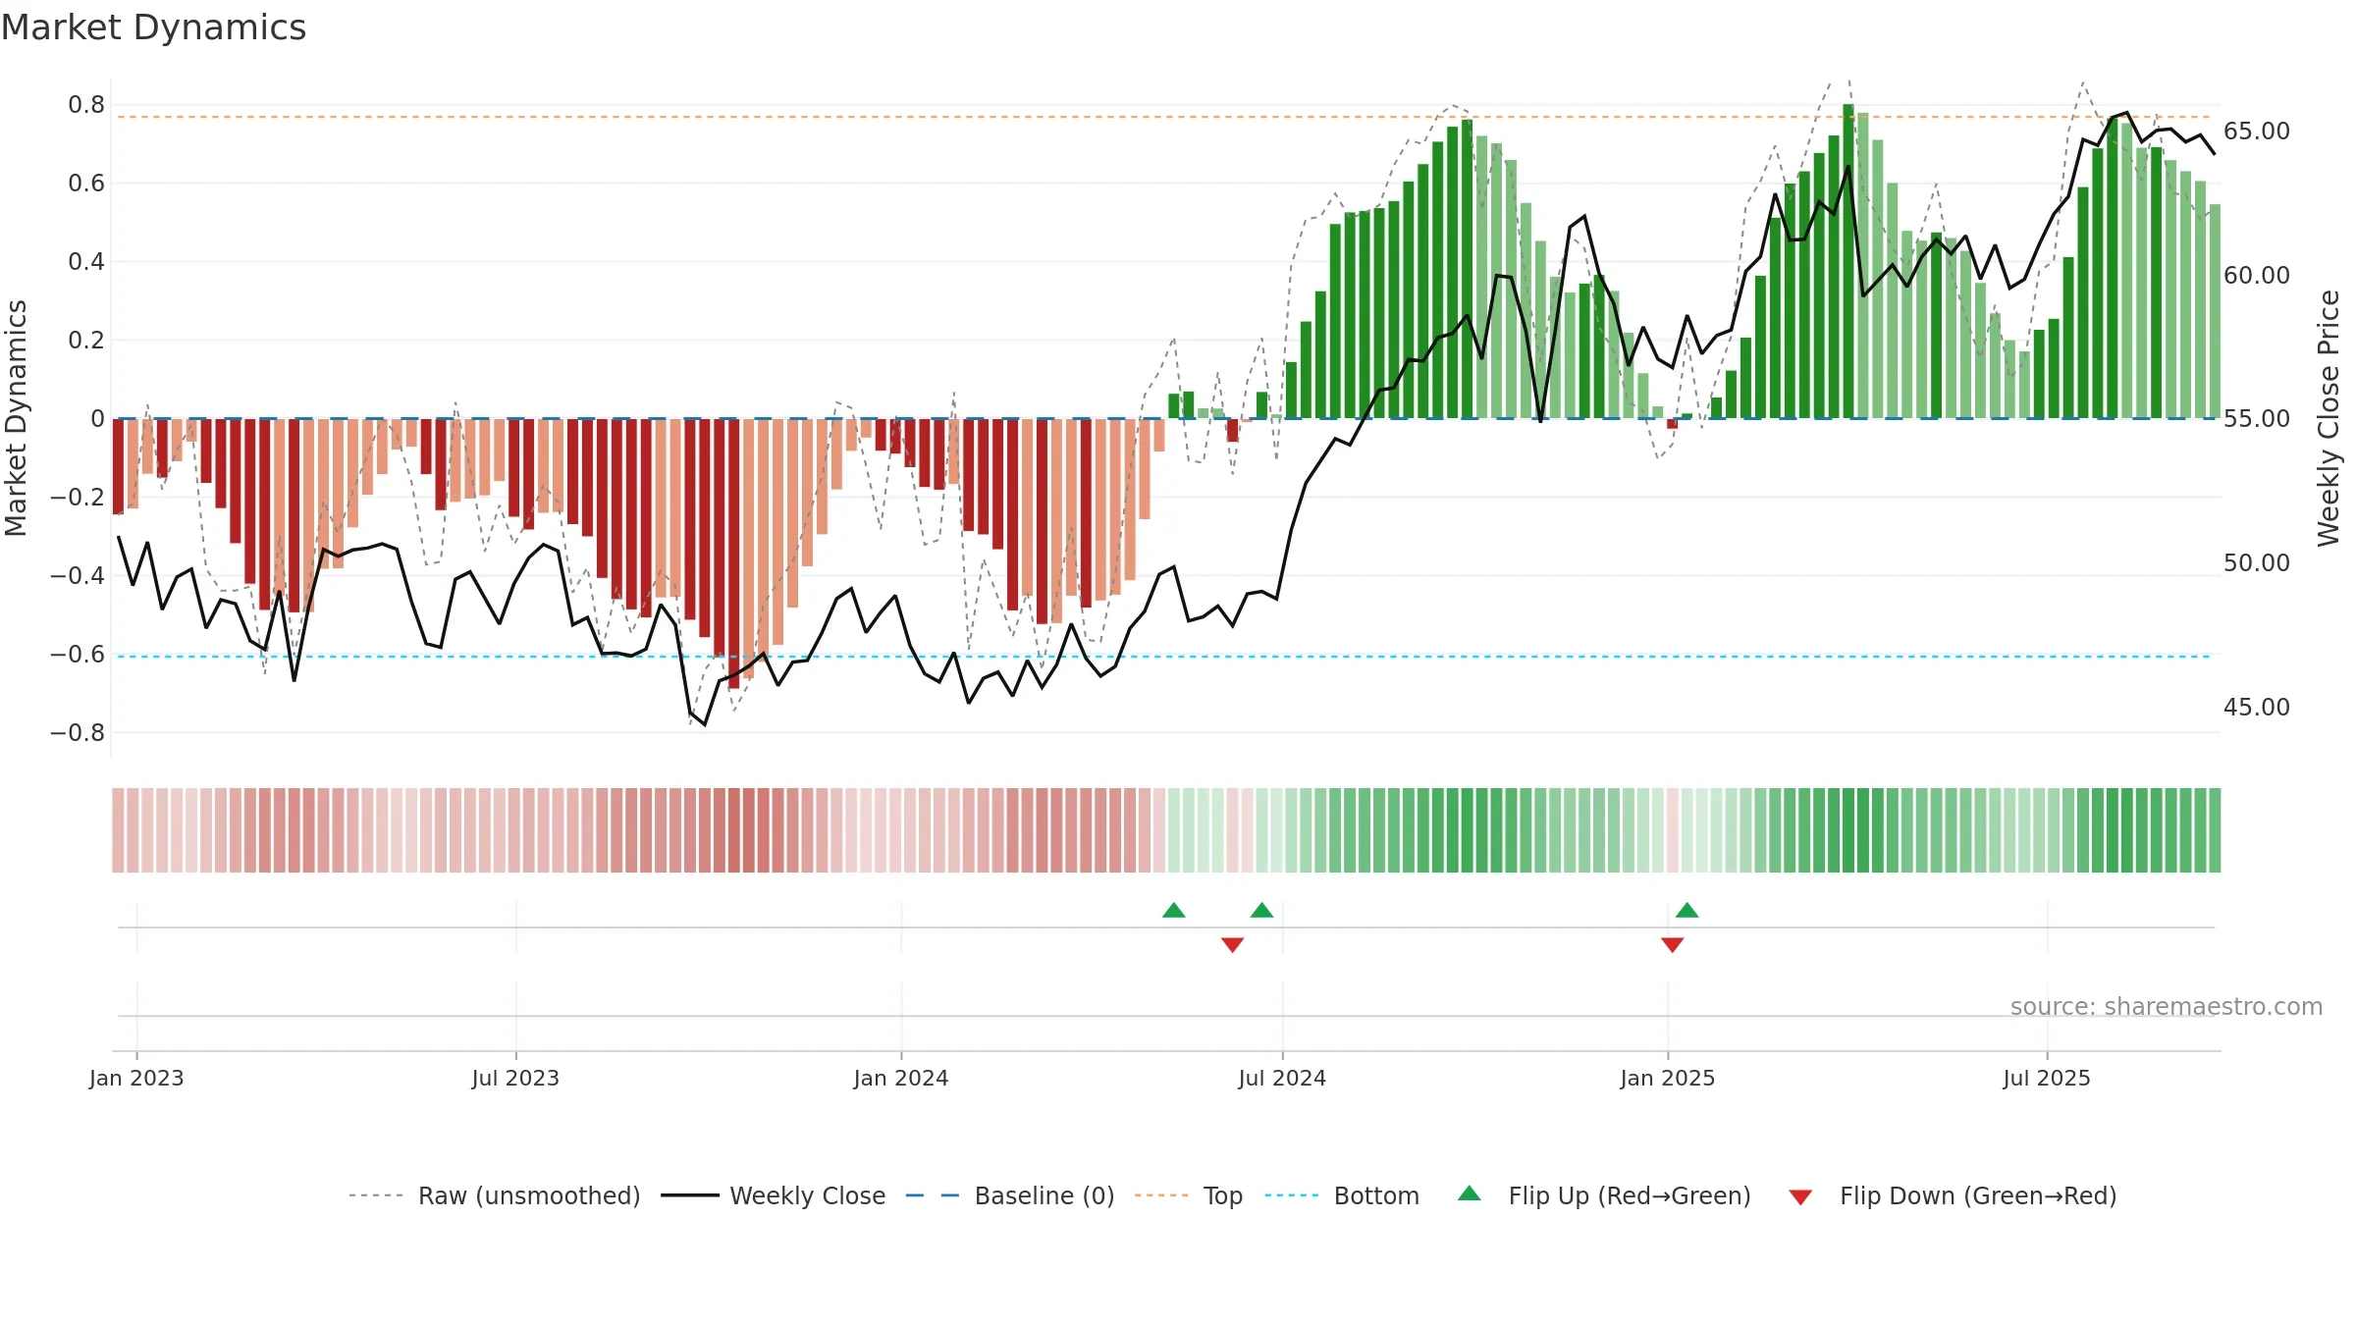Viewport: 2356px width, 1325px height.
Task: Click the orange dashed Top threshold line
Action: pyautogui.click(x=1164, y=117)
